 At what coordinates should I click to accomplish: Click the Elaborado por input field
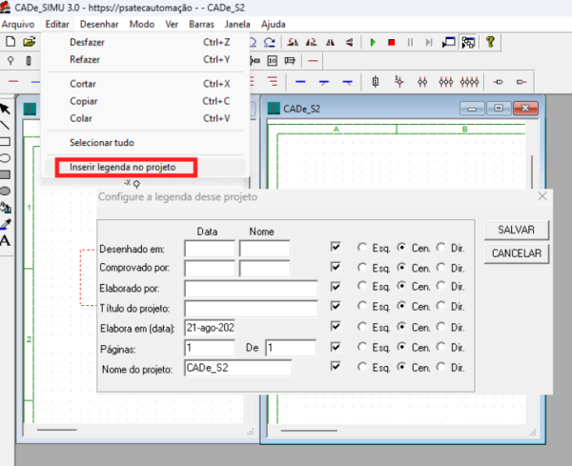[x=251, y=288]
